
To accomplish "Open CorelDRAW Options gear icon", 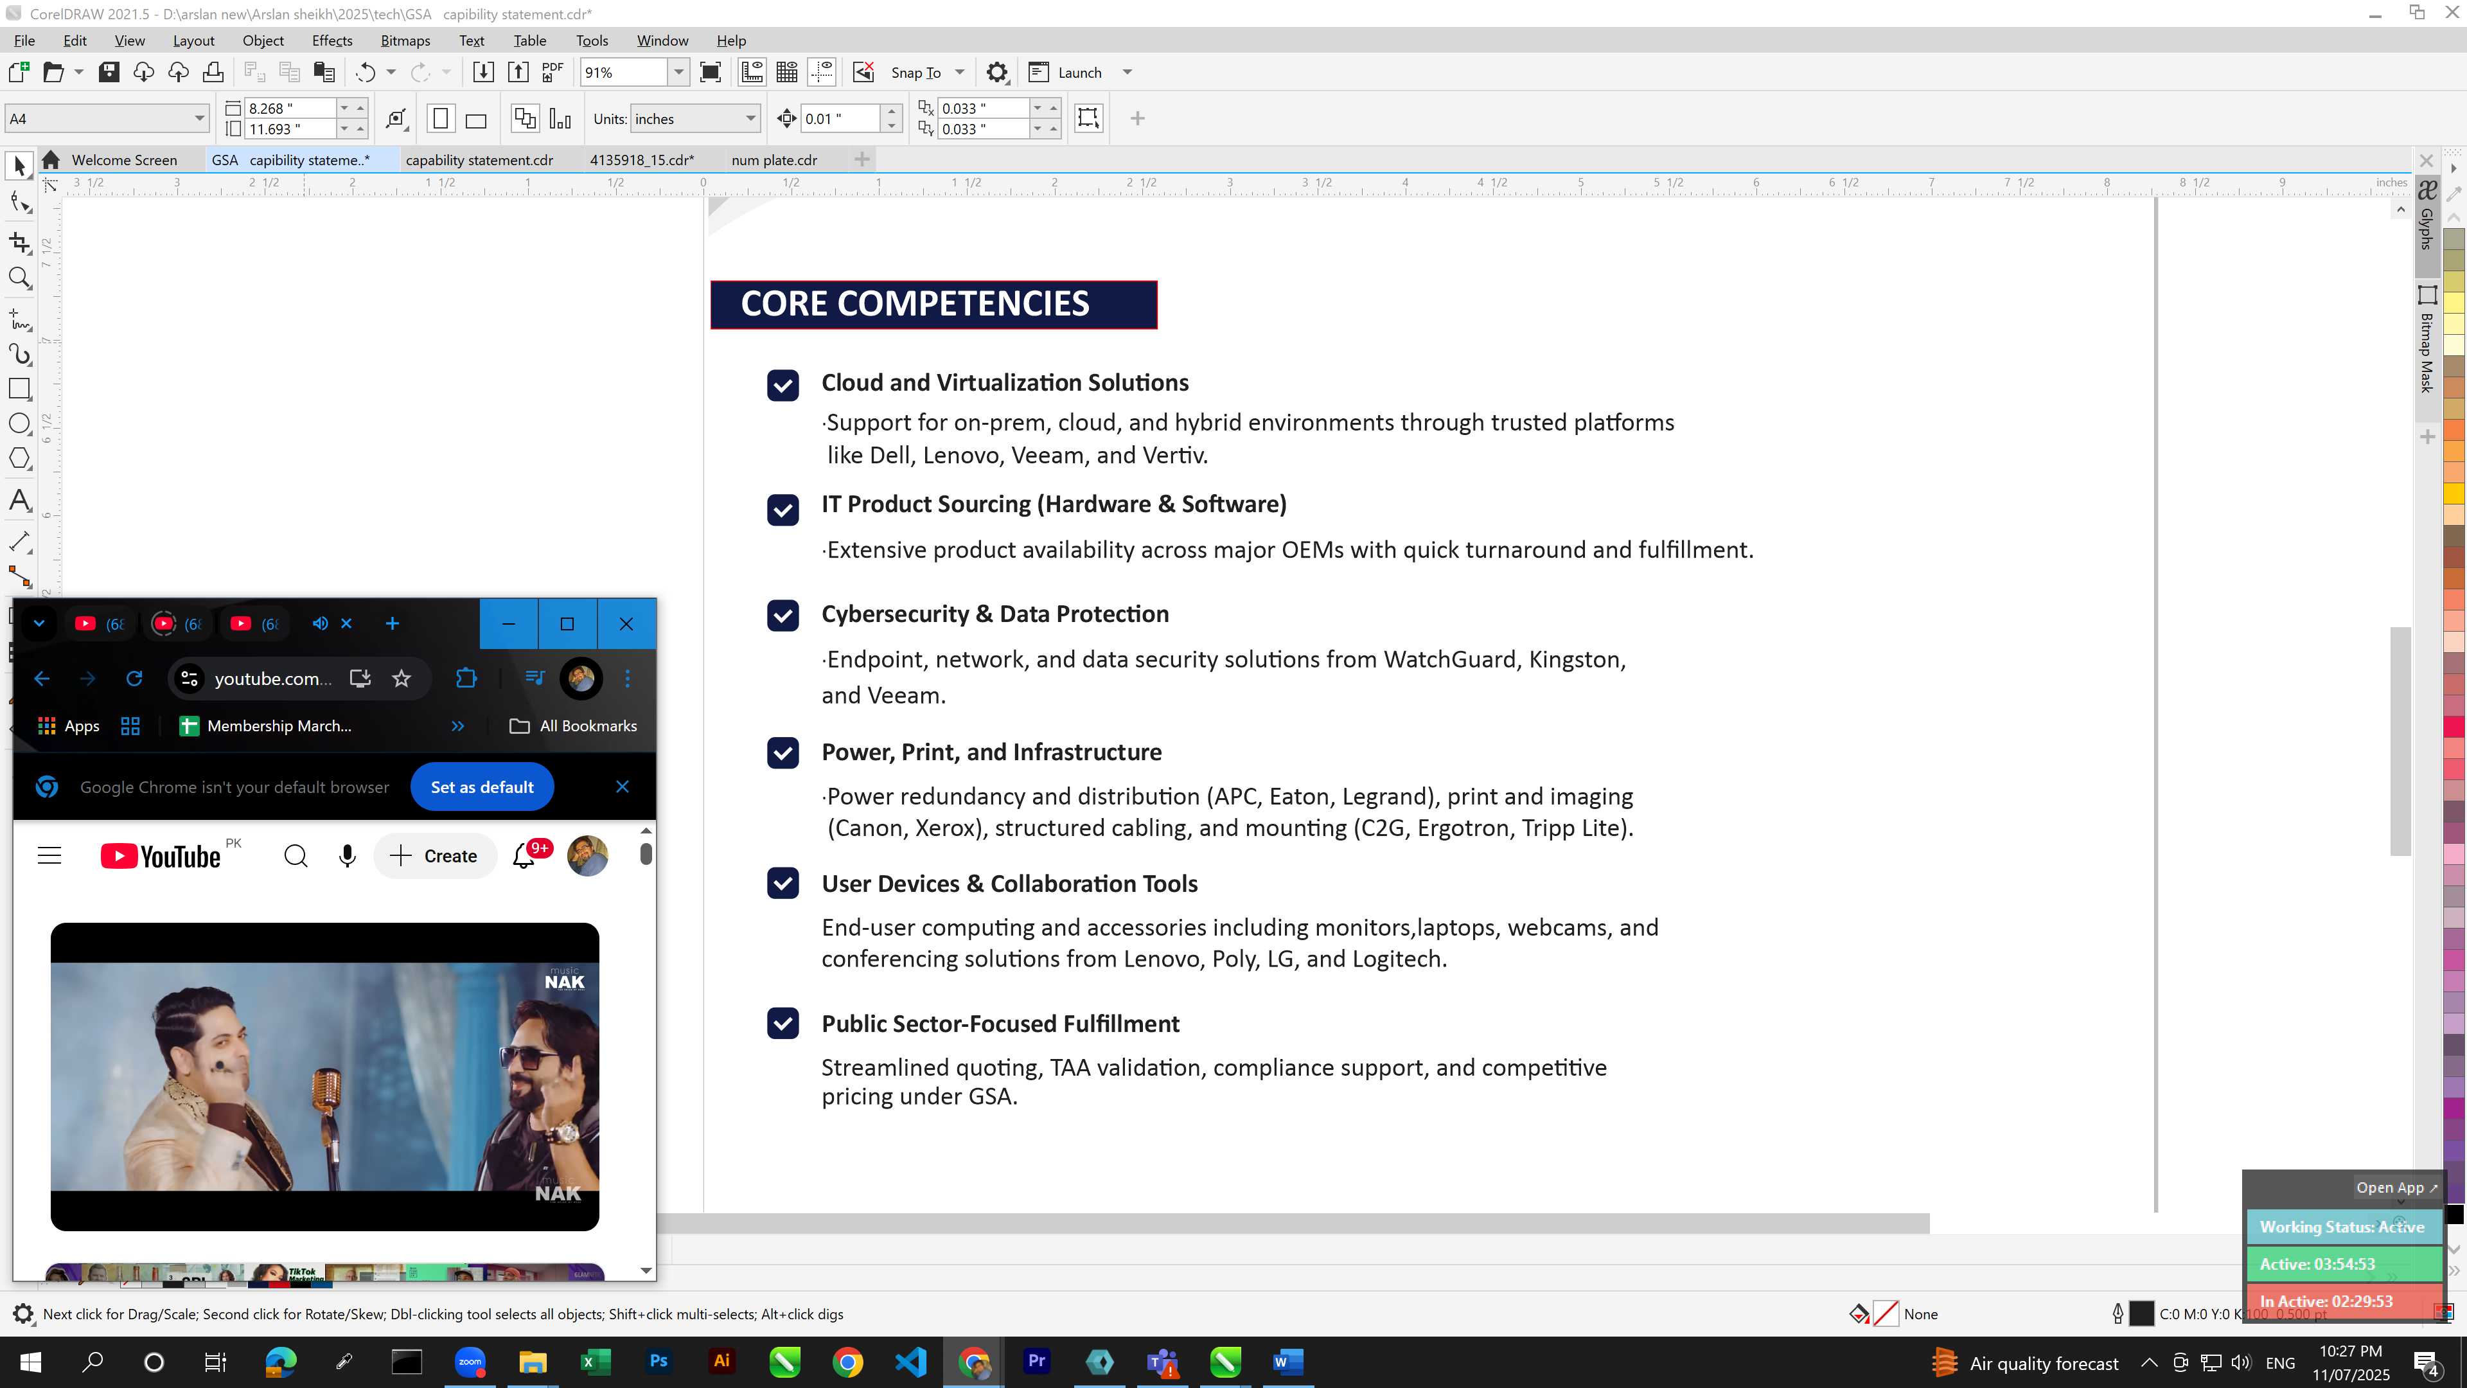I will 997,72.
